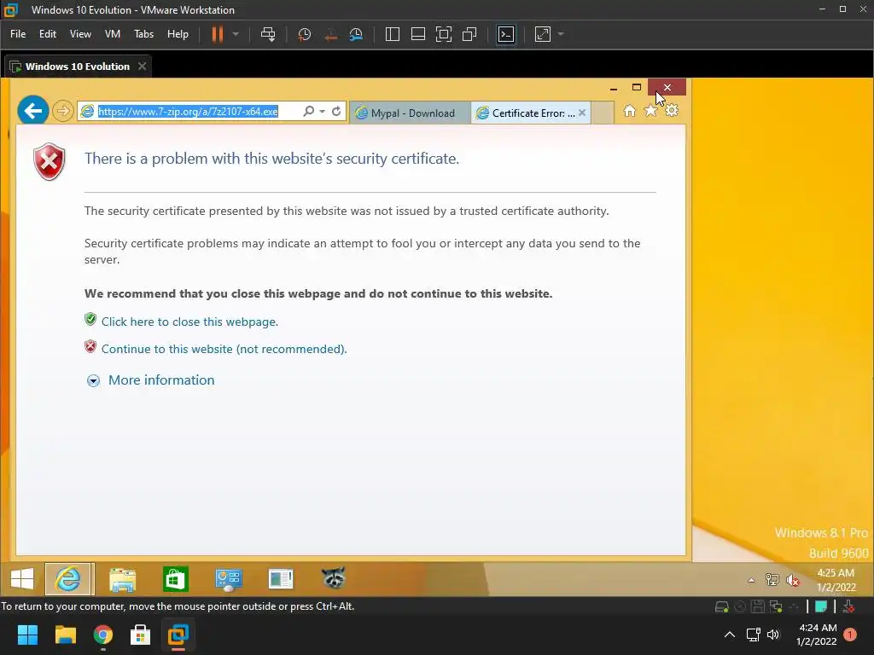Open the View menu in VMware
The image size is (874, 655).
(80, 34)
